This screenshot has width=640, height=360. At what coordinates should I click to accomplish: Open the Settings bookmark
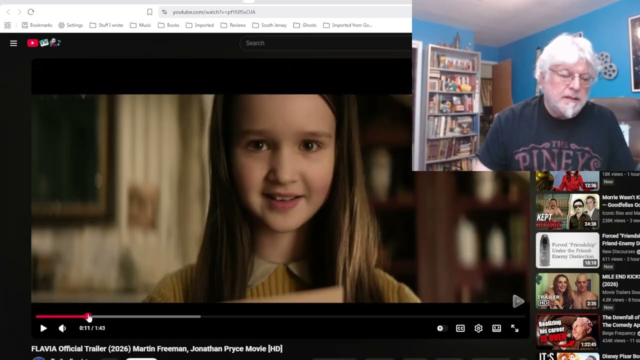tap(70, 25)
